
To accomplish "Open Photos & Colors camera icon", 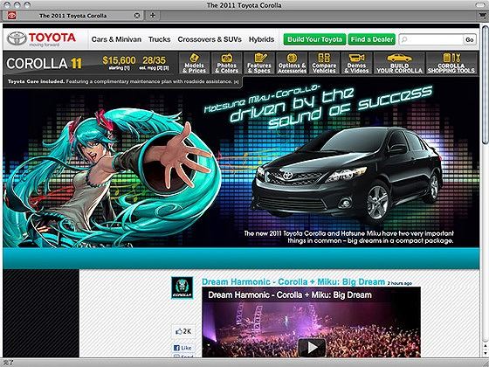I will [227, 59].
